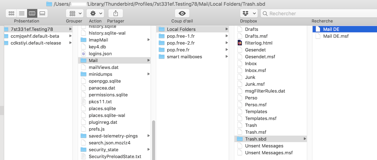Screen dimensions: 377x160
Task: Open the Dropbox toolbar menu
Action: pyautogui.click(x=248, y=13)
